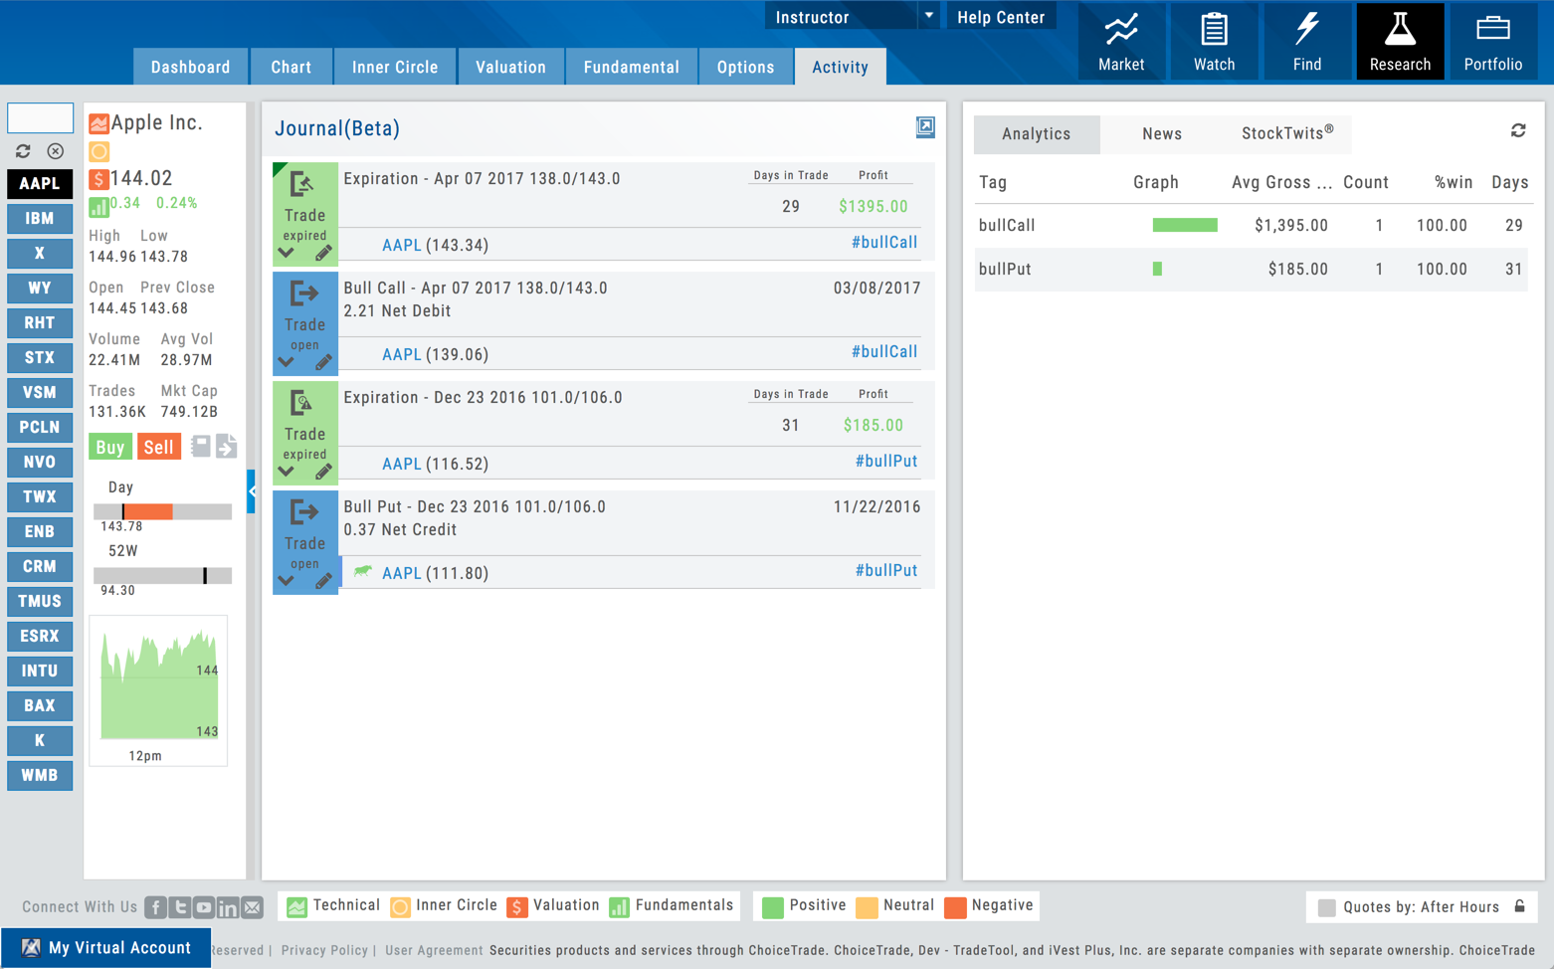Screen dimensions: 1554x969
Task: Click the Day price range bar
Action: (x=162, y=511)
